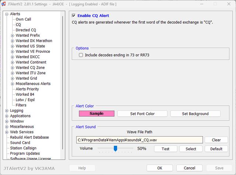Expand the Web Services section
Viewport: 236px width, 175px height.
7,132
